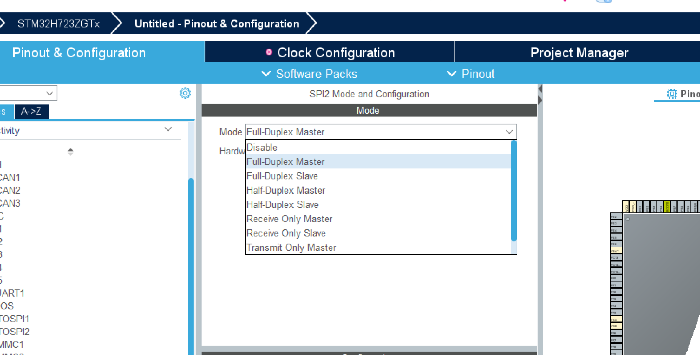The image size is (700, 355).
Task: Click the mode list scrollbar
Action: tap(514, 190)
